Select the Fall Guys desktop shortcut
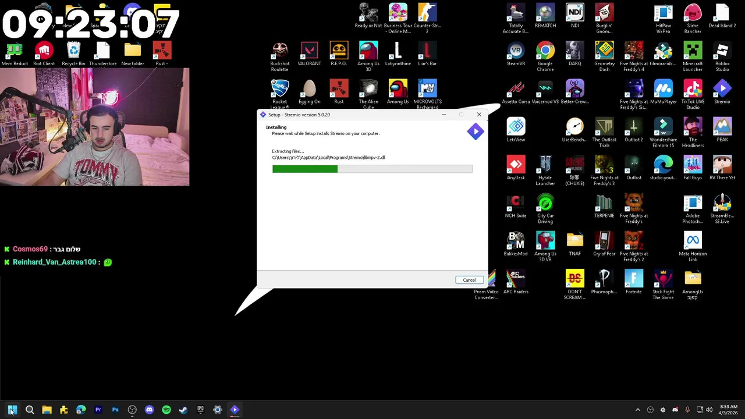Screen dimensions: 745x419 (x=693, y=168)
